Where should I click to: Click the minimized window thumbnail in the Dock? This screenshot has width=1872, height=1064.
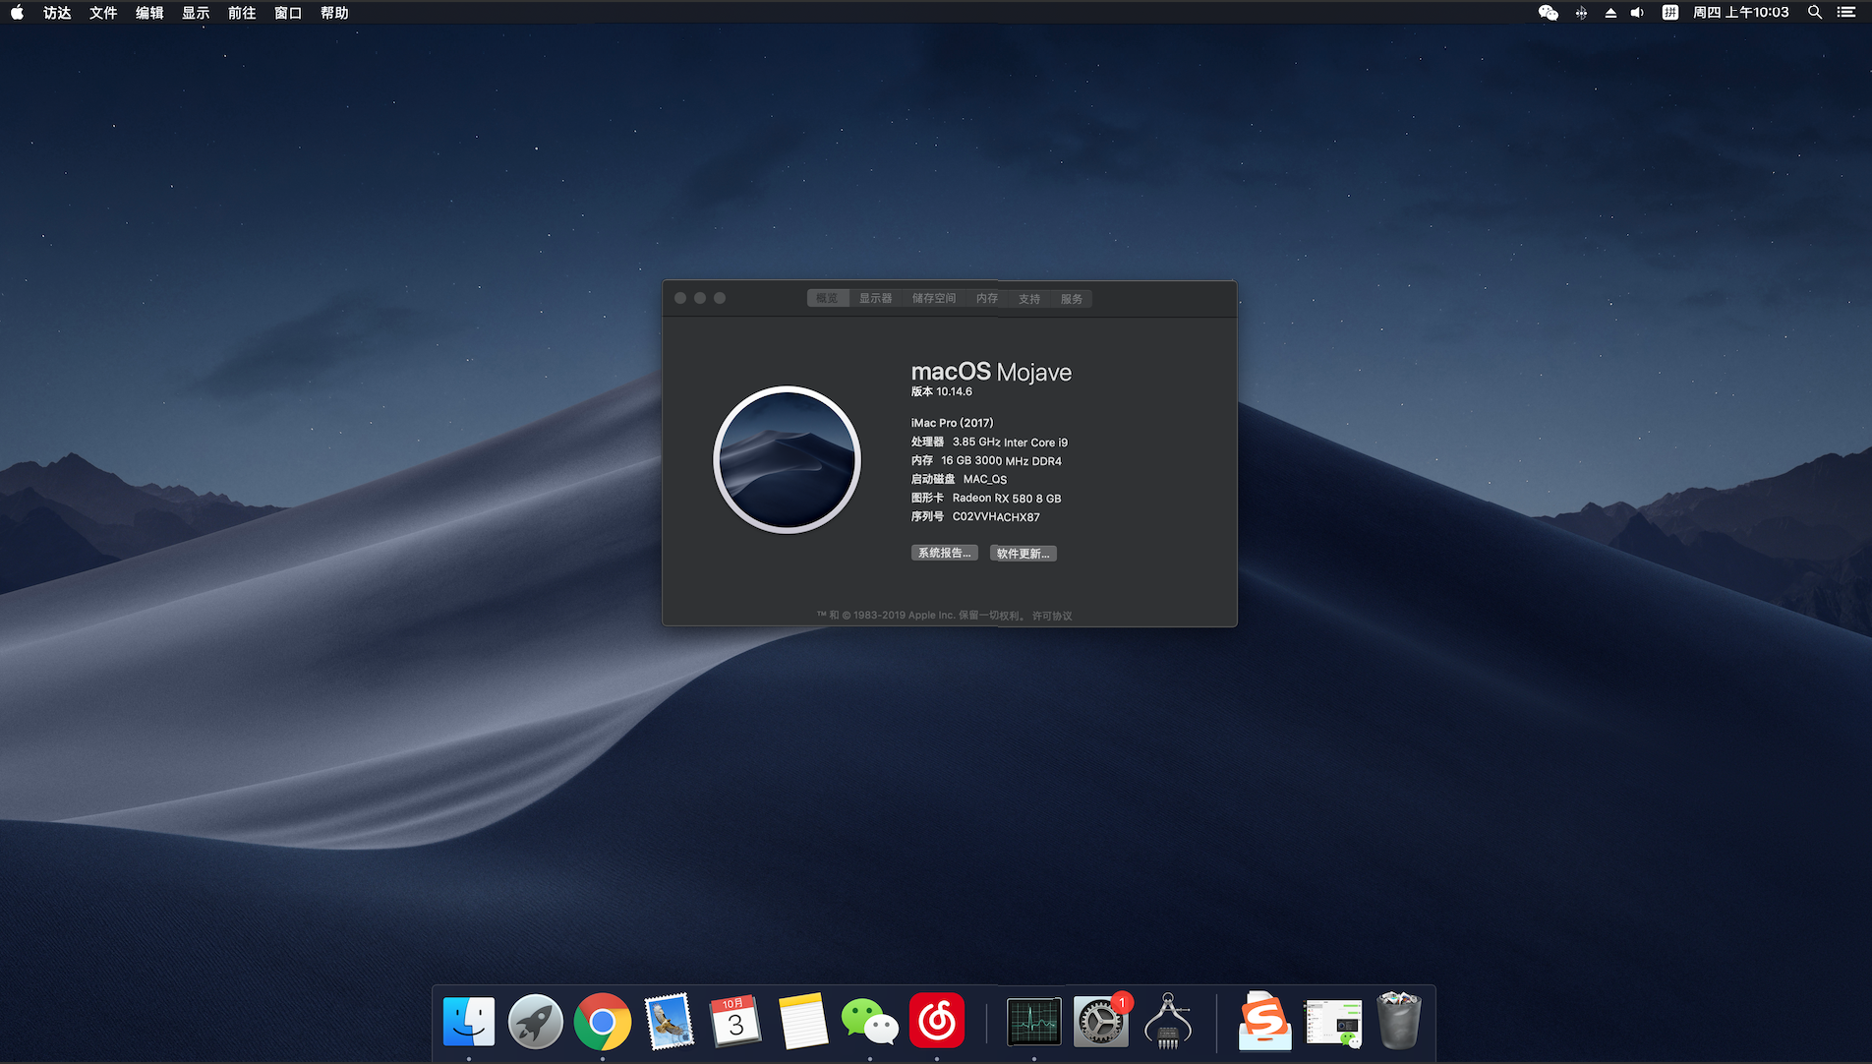click(x=1332, y=1021)
